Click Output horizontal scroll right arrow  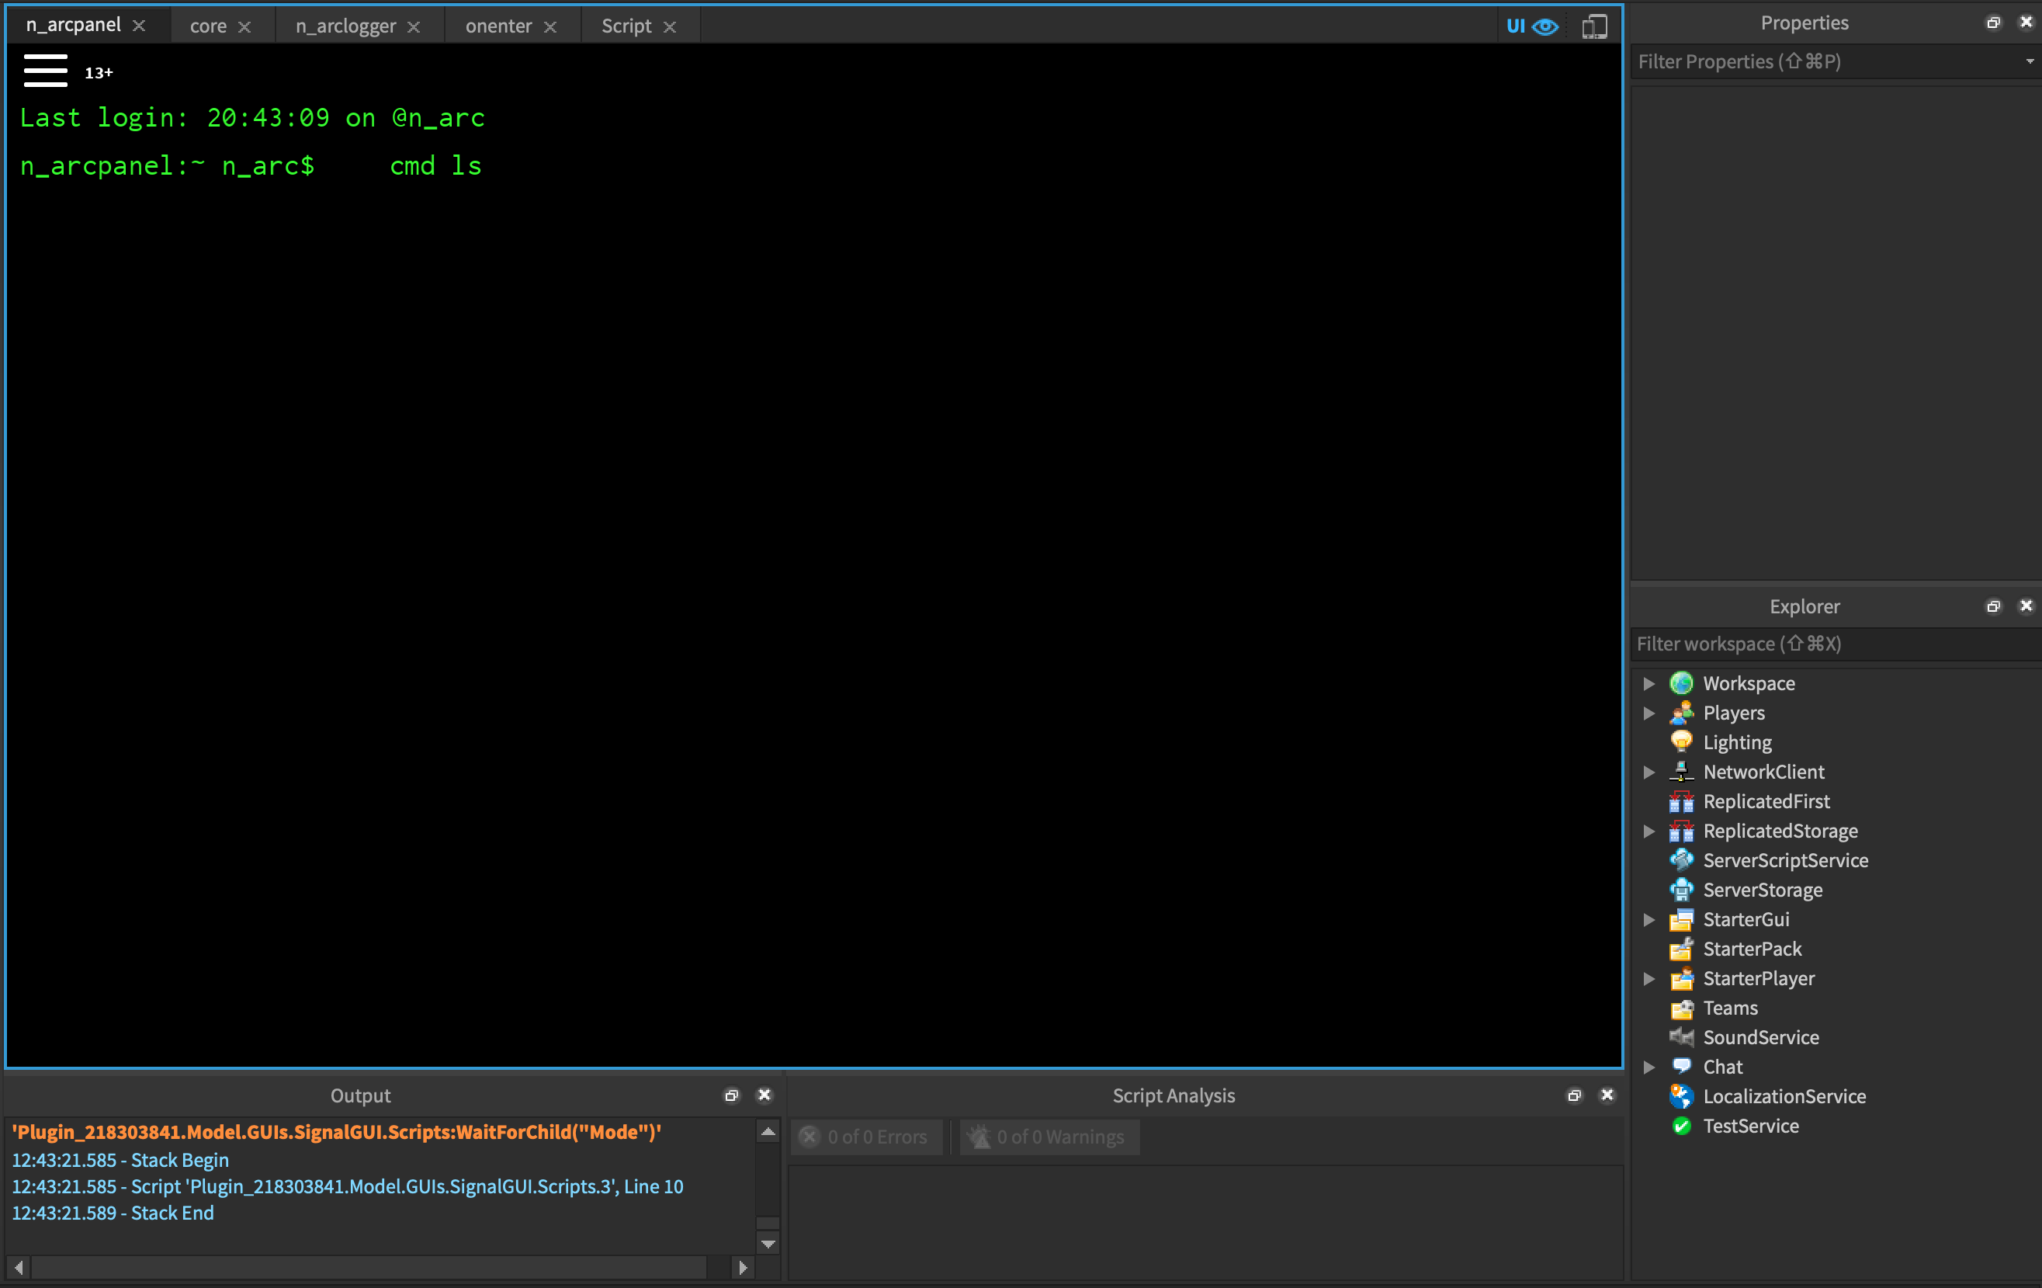coord(743,1268)
